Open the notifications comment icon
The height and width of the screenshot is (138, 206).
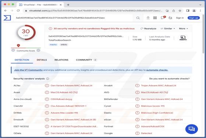[163, 18]
